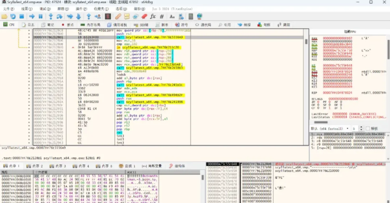Screen dimensions: 390x203
Task: Switch to the CPU tab
Action: click(9, 25)
